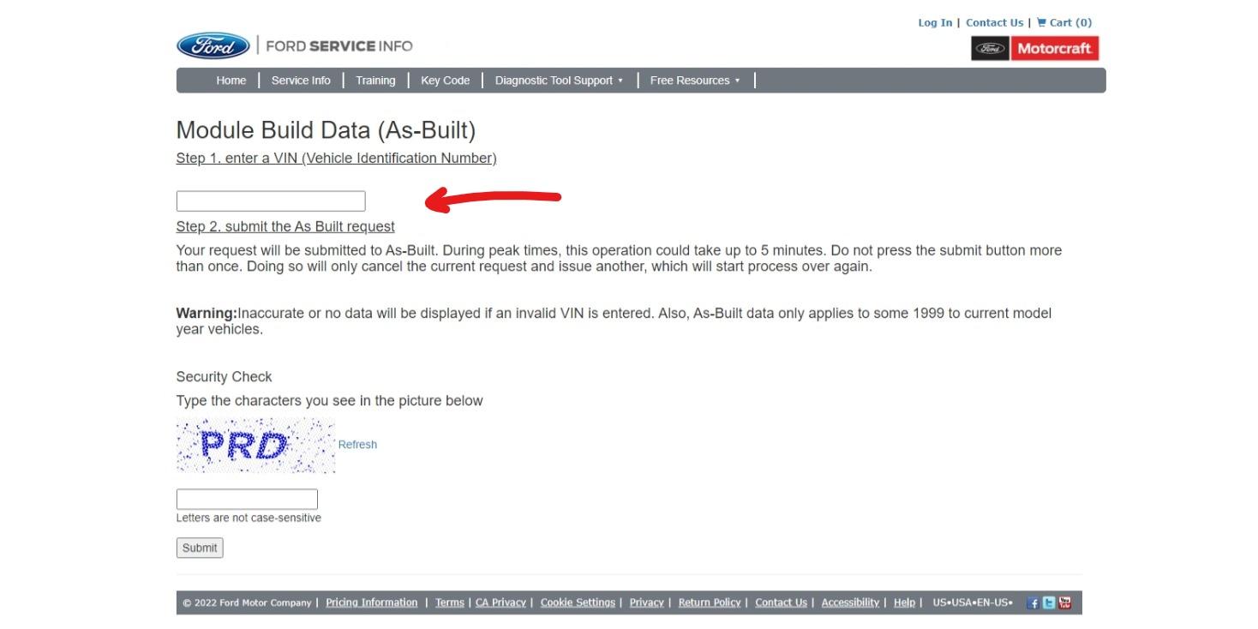The width and height of the screenshot is (1258, 629).
Task: Click the PRD captcha image
Action: click(x=255, y=445)
